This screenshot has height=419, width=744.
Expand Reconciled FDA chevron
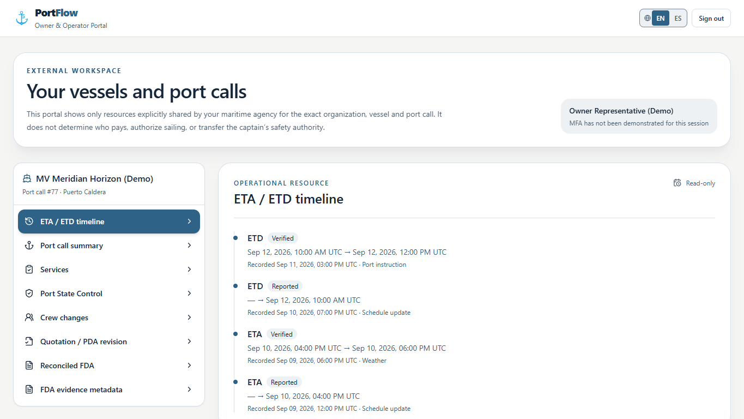[x=189, y=366]
